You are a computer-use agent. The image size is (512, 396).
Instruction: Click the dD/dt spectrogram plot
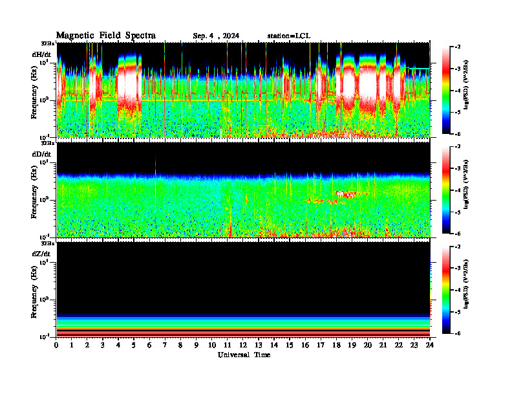(x=244, y=190)
